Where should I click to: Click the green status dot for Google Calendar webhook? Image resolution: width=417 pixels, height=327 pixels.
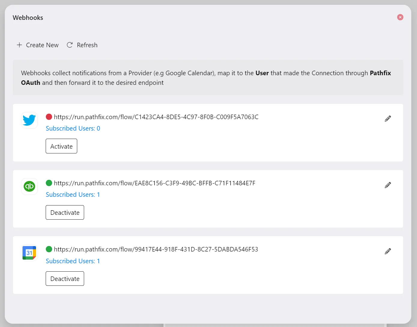49,249
